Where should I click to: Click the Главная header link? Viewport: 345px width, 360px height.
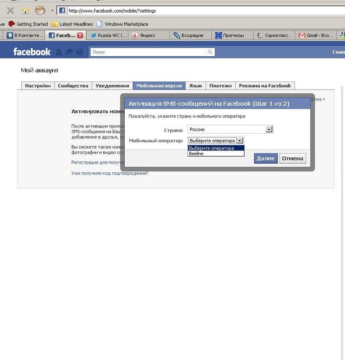click(339, 52)
